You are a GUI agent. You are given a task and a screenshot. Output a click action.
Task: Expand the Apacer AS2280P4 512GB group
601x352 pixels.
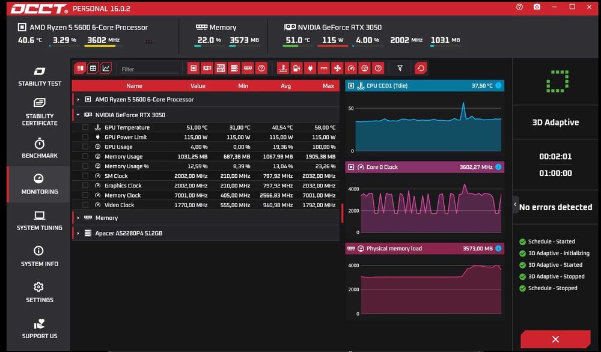pos(78,233)
